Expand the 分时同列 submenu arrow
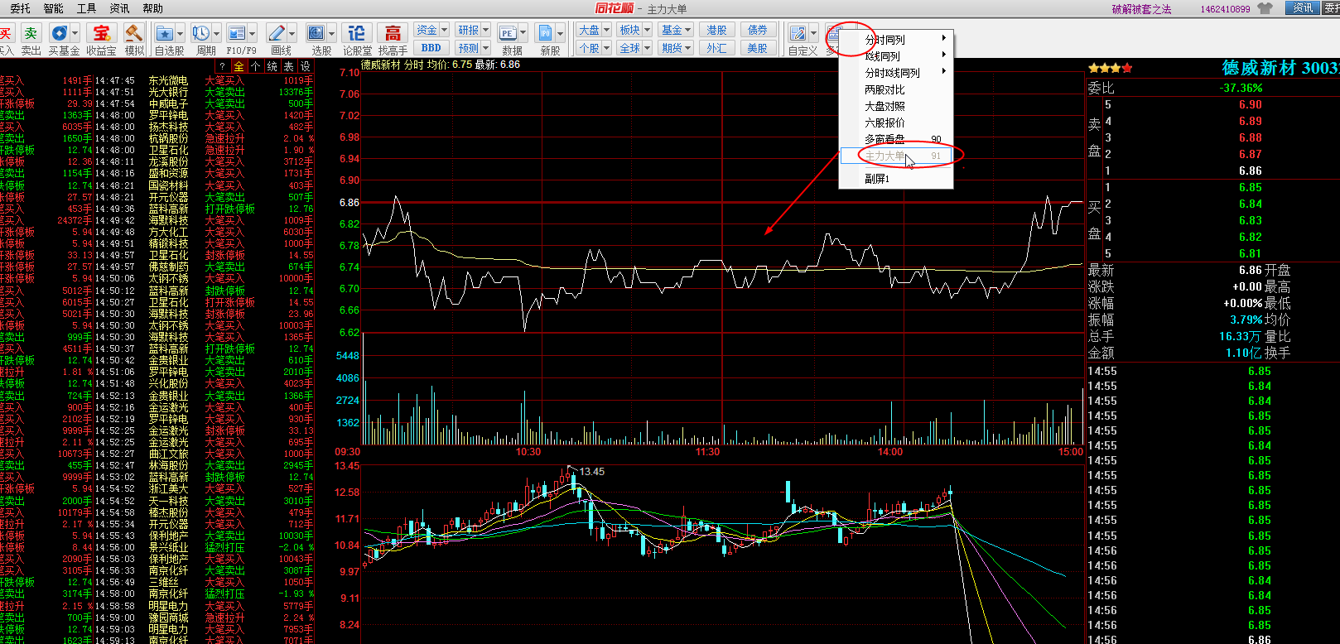This screenshot has height=644, width=1340. pos(943,39)
